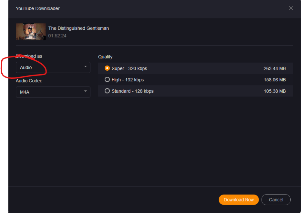The height and width of the screenshot is (213, 301).
Task: Select the Super 320 kbps radio button
Action: point(107,68)
